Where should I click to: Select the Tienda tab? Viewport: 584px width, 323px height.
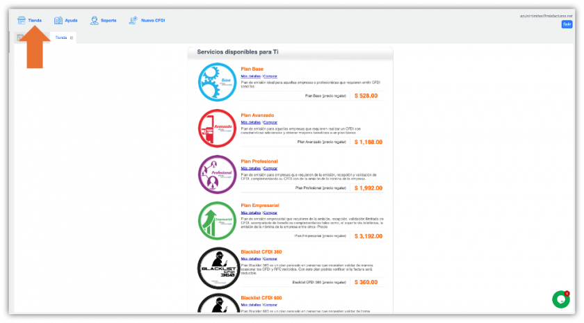click(x=61, y=38)
